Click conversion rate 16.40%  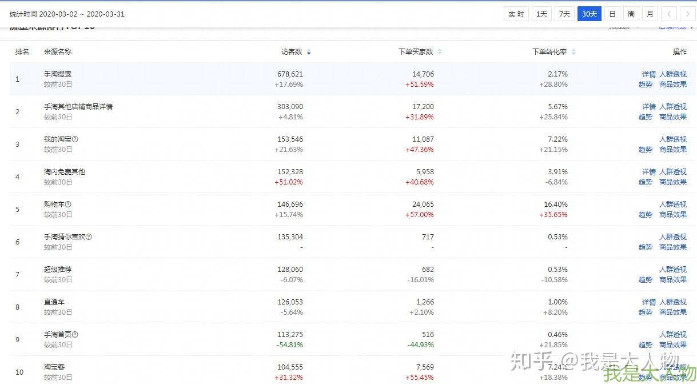coord(556,204)
